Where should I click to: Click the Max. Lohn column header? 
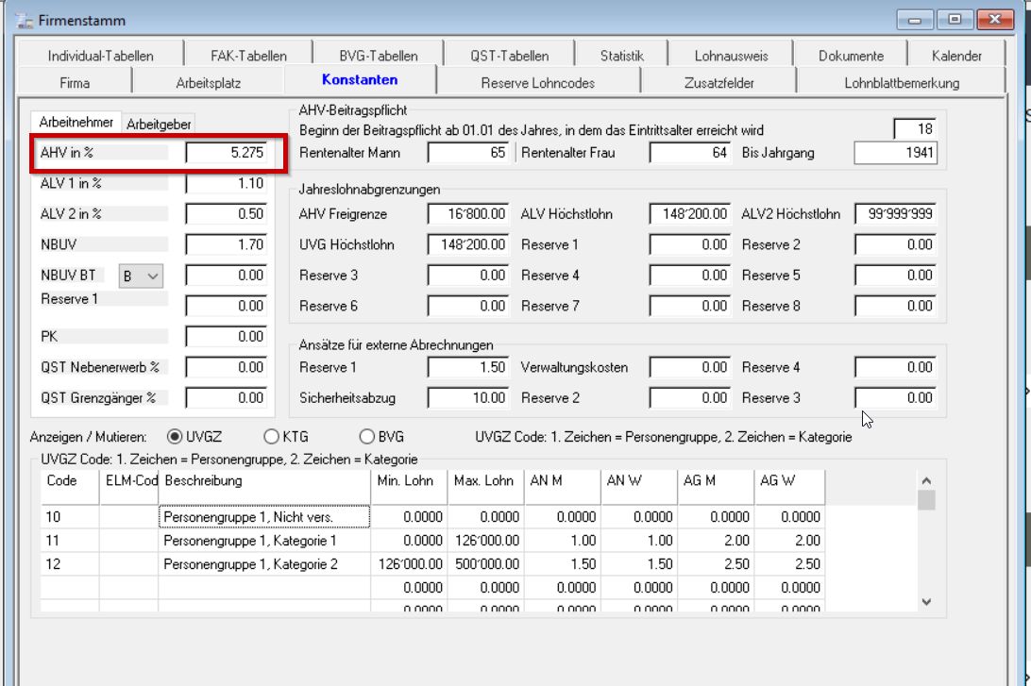click(485, 486)
